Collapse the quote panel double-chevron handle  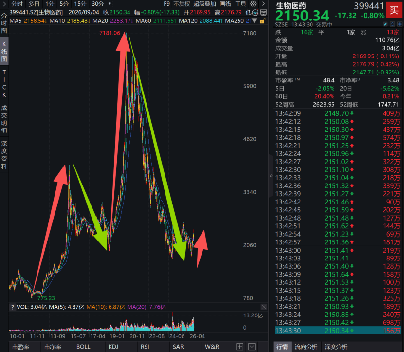[271, 176]
